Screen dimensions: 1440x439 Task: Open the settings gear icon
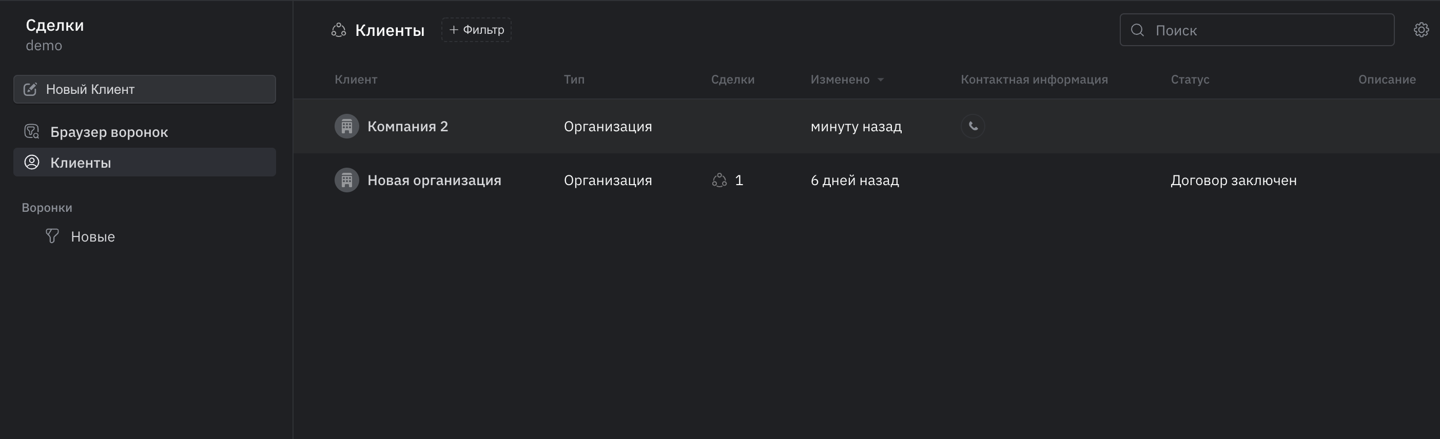1421,30
